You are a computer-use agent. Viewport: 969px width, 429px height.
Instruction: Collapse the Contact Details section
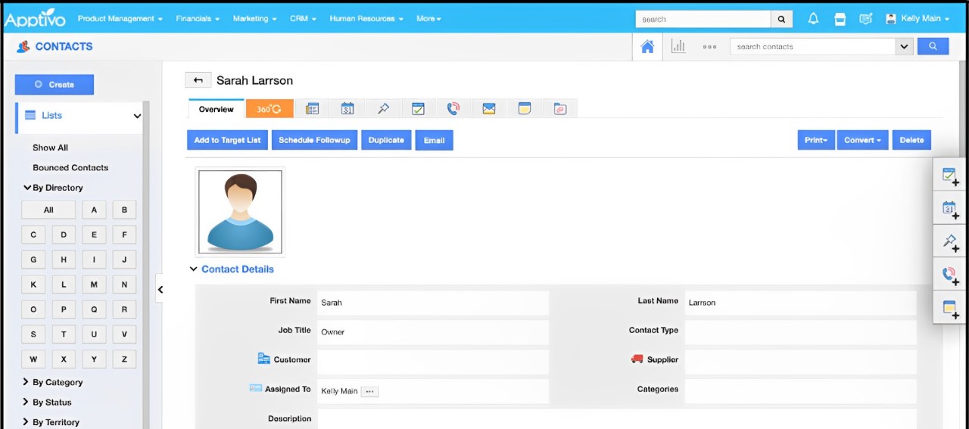tap(192, 269)
